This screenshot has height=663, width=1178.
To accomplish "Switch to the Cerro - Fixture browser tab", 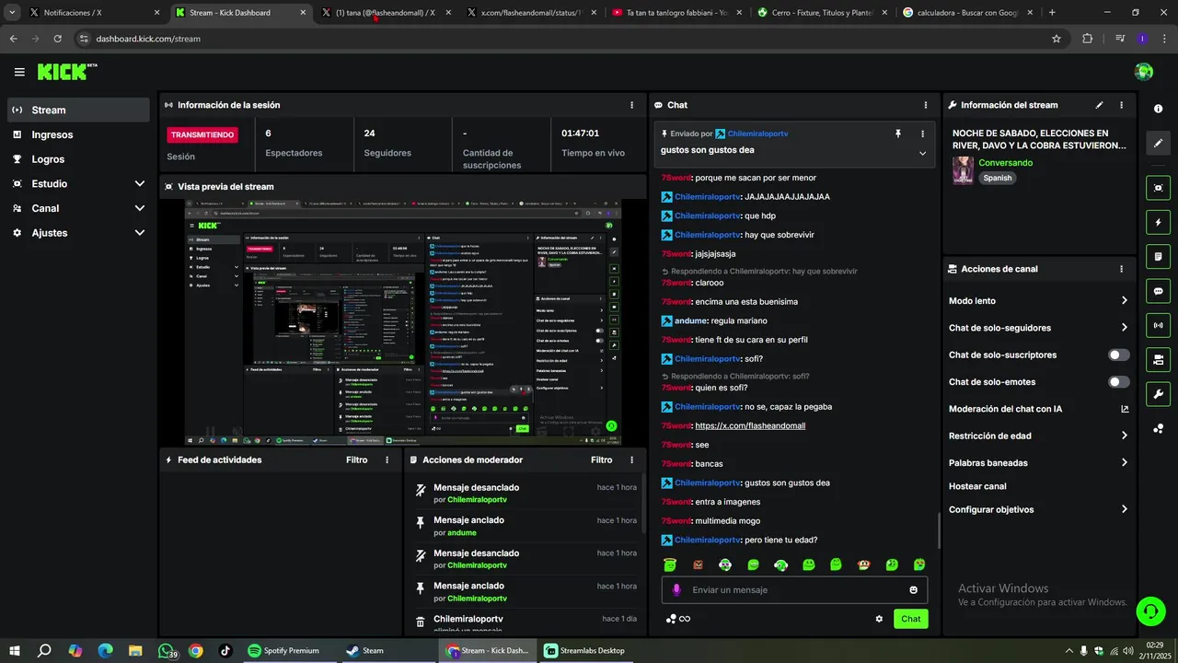I will coord(823,13).
